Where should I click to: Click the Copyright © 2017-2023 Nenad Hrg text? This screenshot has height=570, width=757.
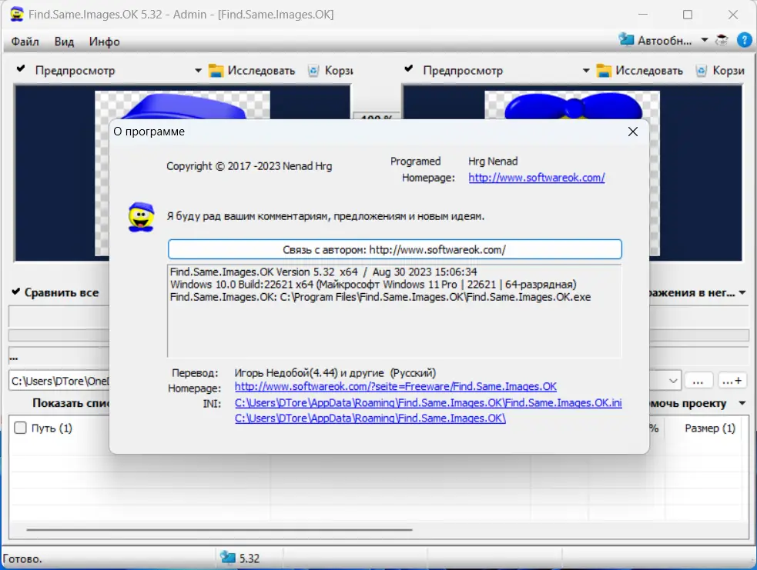[x=249, y=166]
